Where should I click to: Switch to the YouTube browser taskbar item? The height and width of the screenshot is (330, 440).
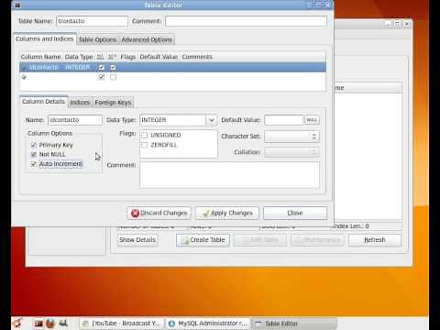point(122,324)
